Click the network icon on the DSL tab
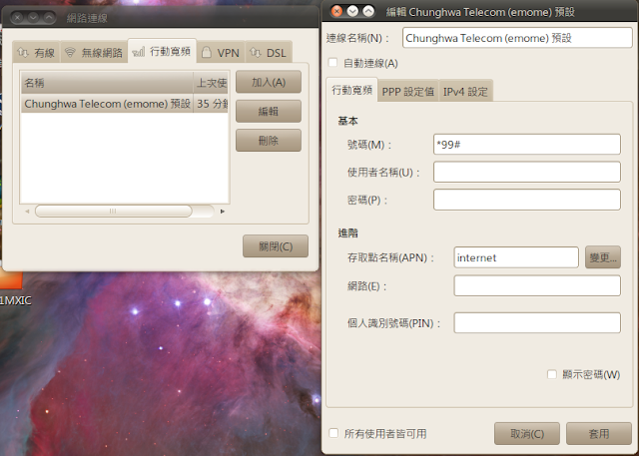Viewport: 639px width, 456px height. coord(256,52)
